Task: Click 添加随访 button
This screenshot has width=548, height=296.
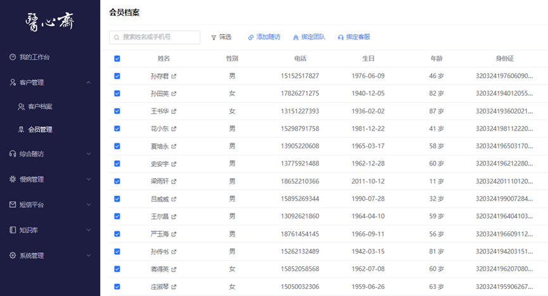Action: click(x=264, y=37)
